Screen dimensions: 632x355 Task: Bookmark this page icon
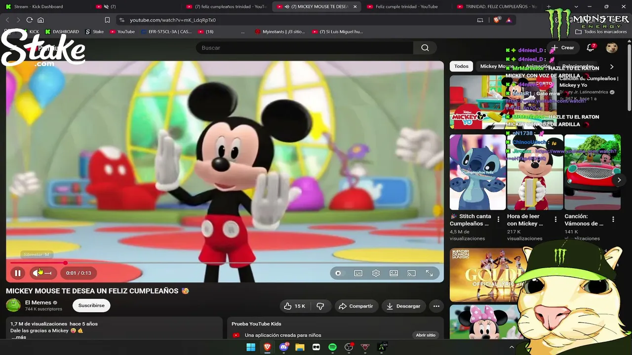107,20
